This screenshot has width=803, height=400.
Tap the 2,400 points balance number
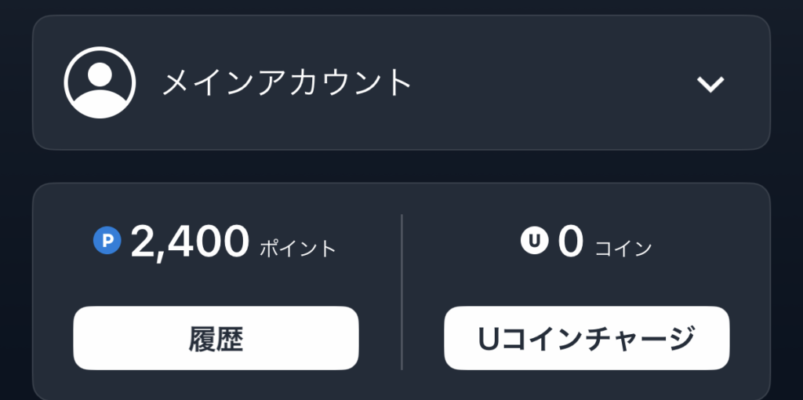click(190, 242)
